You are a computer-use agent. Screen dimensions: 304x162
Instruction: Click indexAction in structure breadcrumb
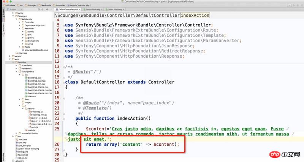pyautogui.click(x=195, y=15)
